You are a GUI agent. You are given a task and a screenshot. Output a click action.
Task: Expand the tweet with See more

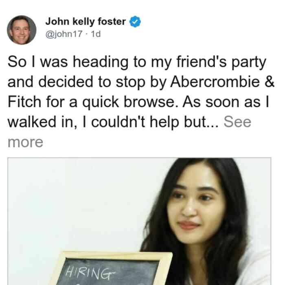[x=237, y=122]
